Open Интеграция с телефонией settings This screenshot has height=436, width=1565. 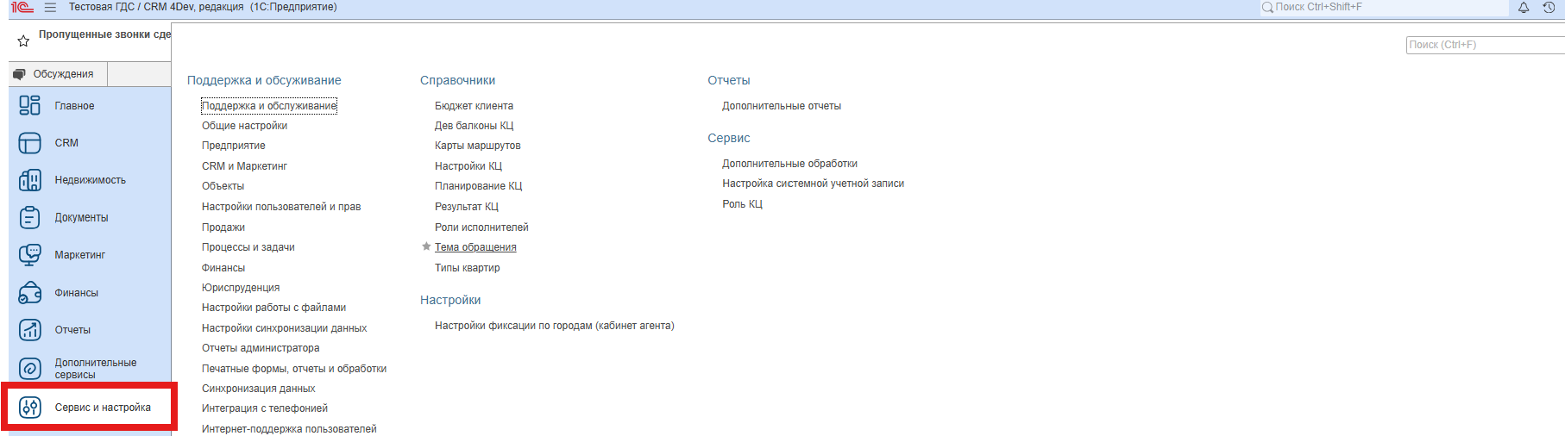(264, 408)
